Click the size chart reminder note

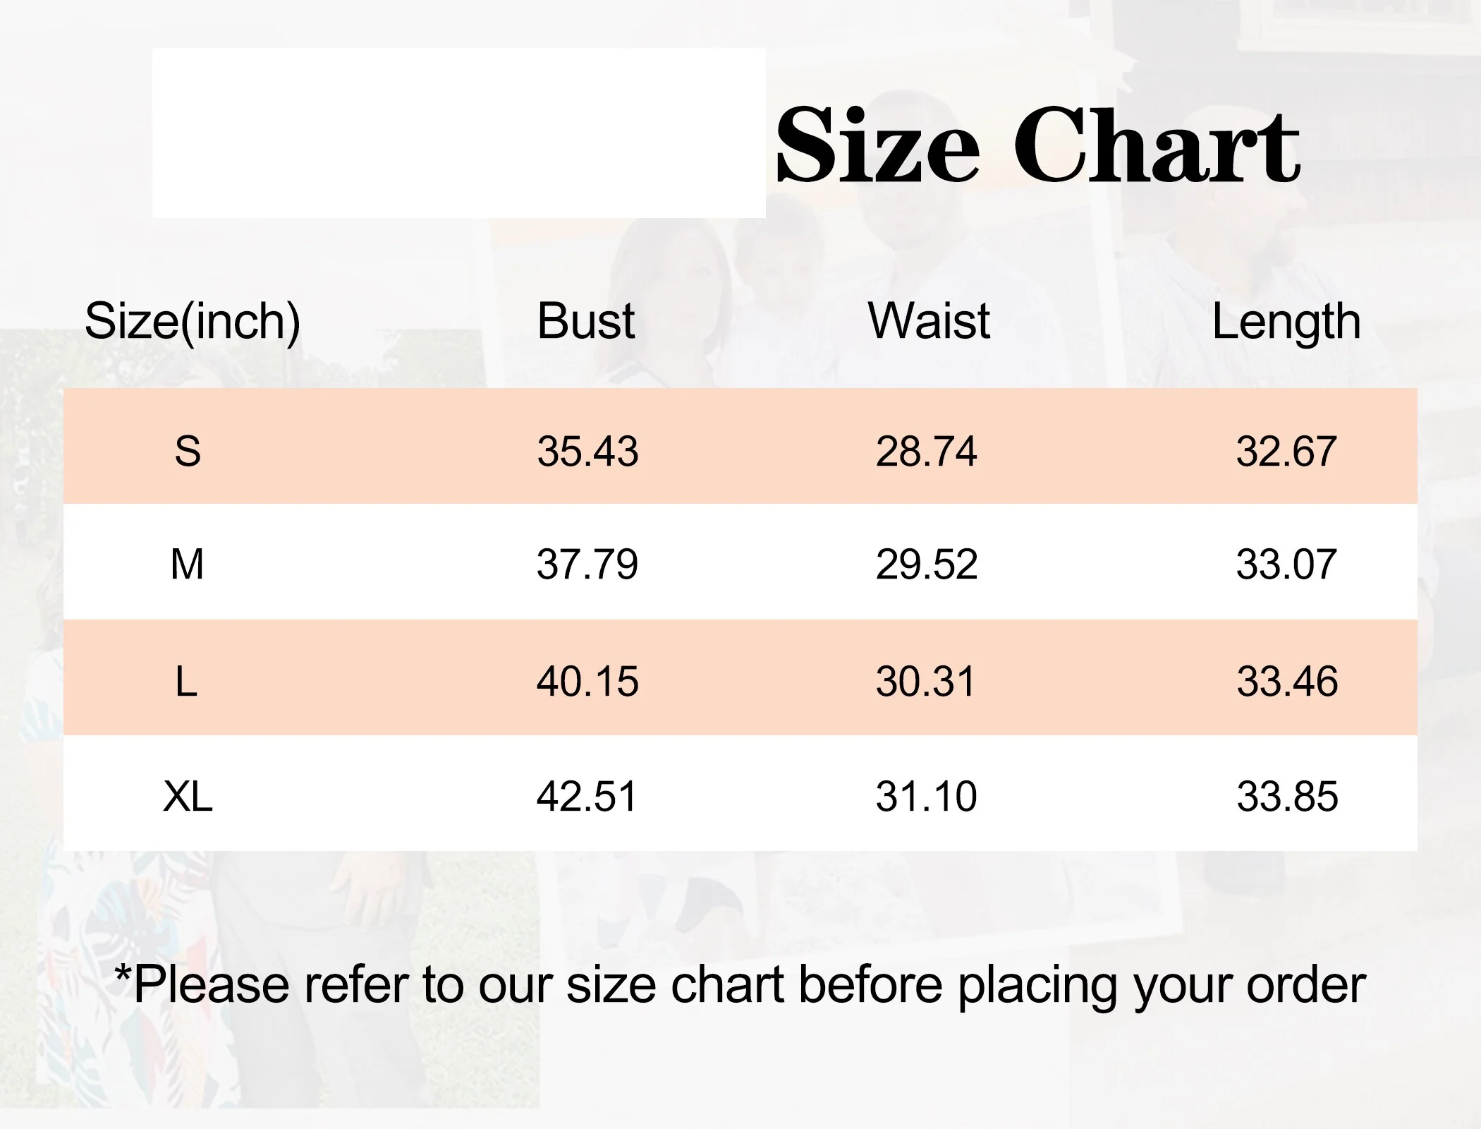[740, 986]
